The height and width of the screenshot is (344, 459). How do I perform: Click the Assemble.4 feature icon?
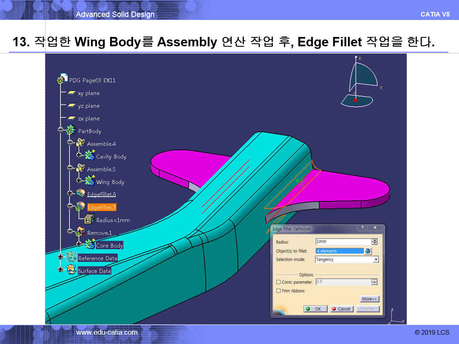coord(80,144)
